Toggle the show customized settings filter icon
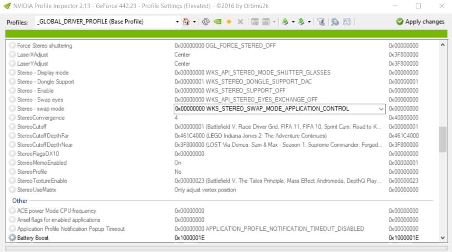Viewport: 452px width, 252px height. [x=321, y=22]
